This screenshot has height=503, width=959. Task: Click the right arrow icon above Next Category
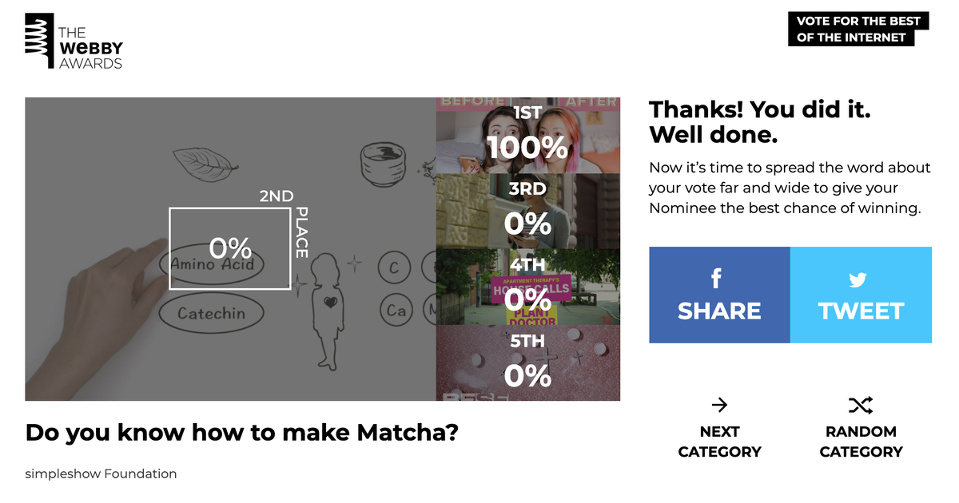pos(719,405)
